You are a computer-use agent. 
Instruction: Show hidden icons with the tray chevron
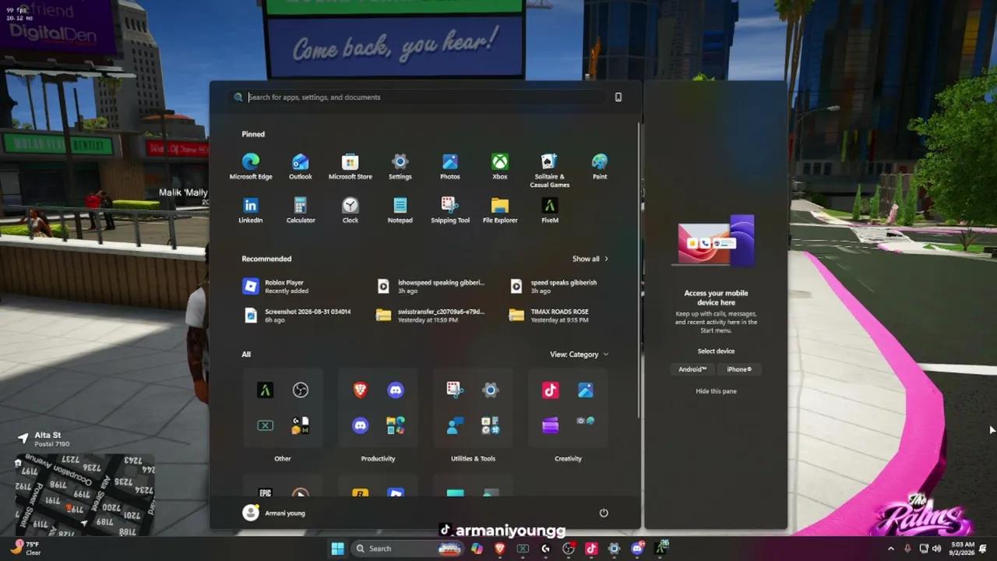tap(891, 549)
